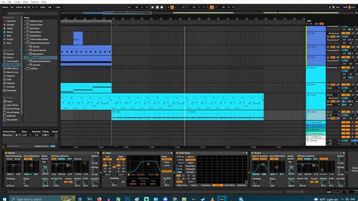Screen dimensions: 358x201
Task: Open Chrome from the taskbar
Action: 175,199
